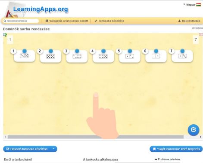The image size is (203, 163).
Task: Select domino card number 5
Action: 130,56
